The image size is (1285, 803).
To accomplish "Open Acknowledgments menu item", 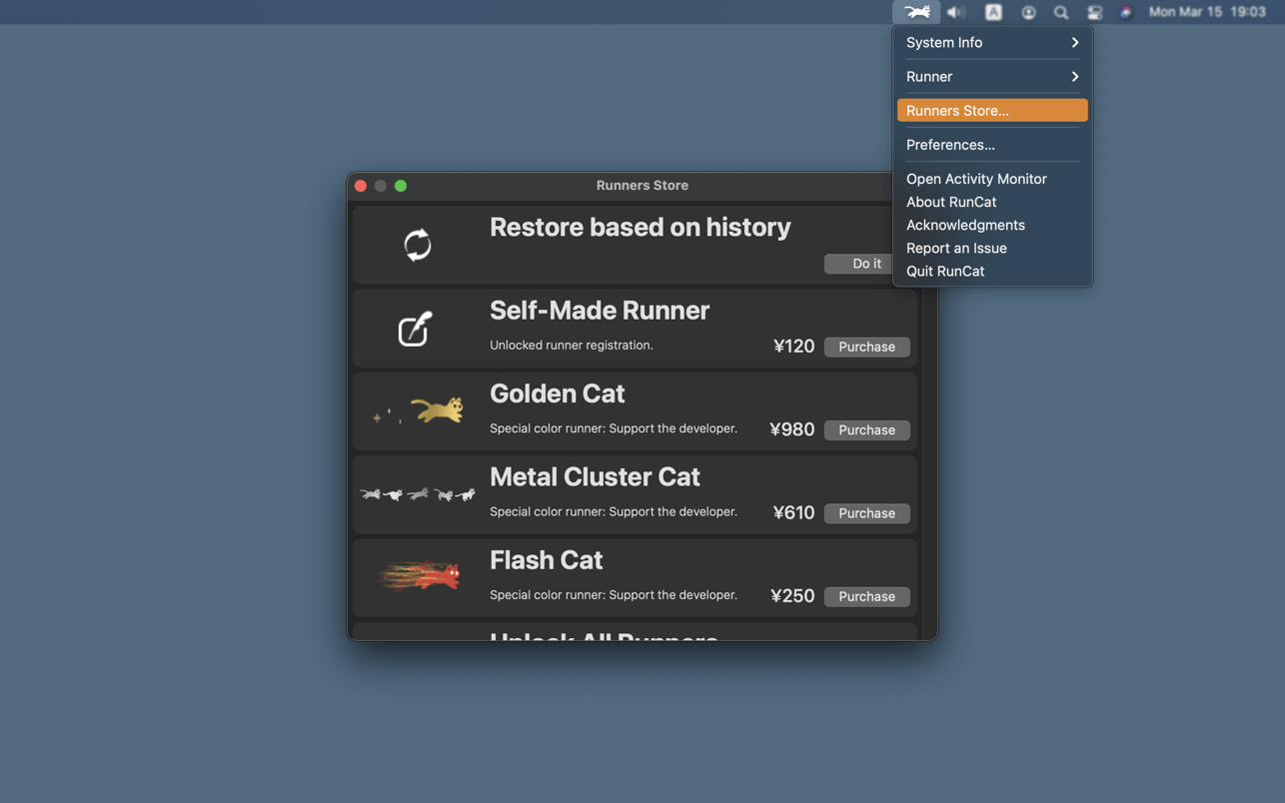I will click(992, 225).
